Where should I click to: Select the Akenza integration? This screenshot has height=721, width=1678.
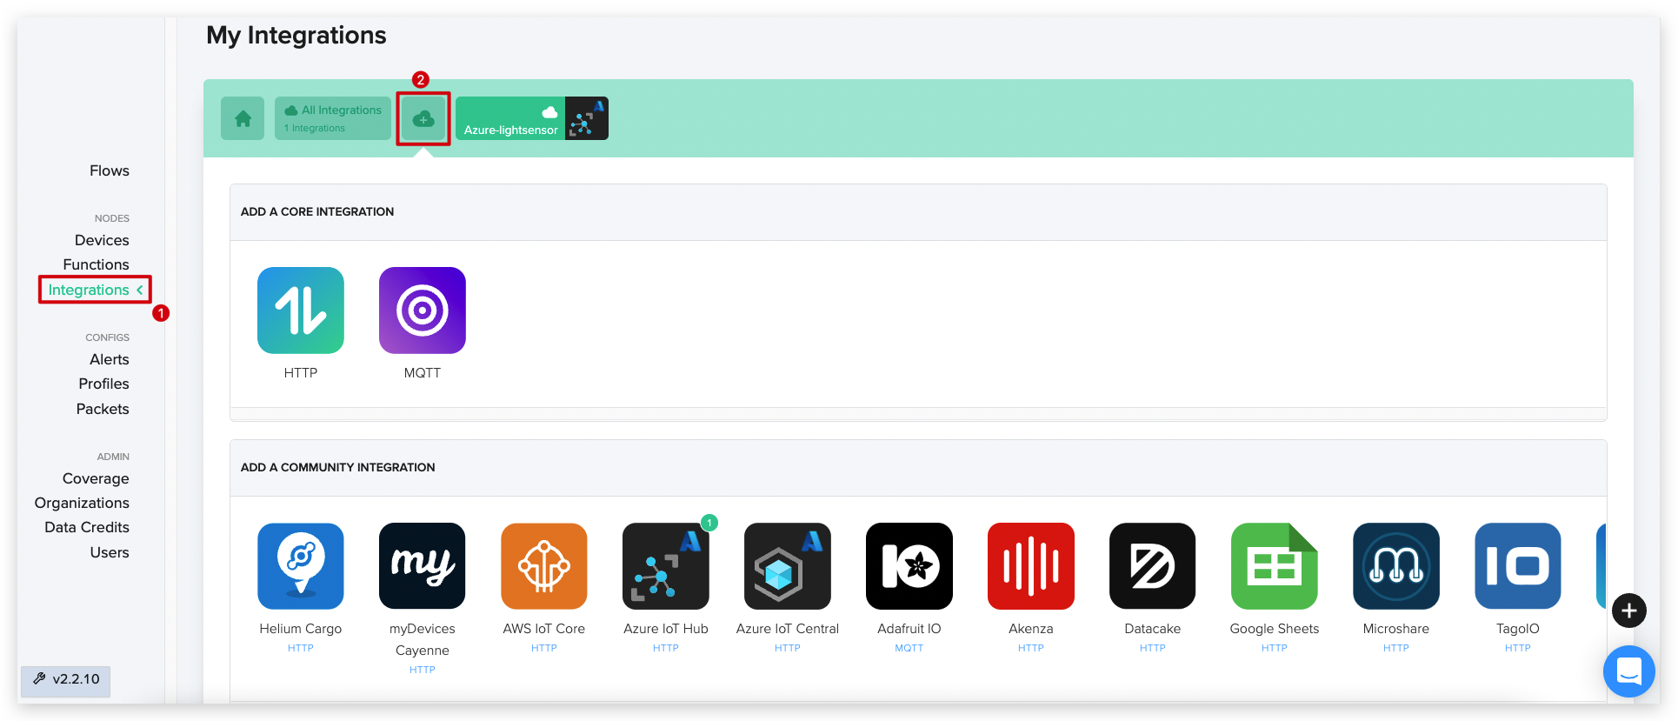(x=1031, y=566)
